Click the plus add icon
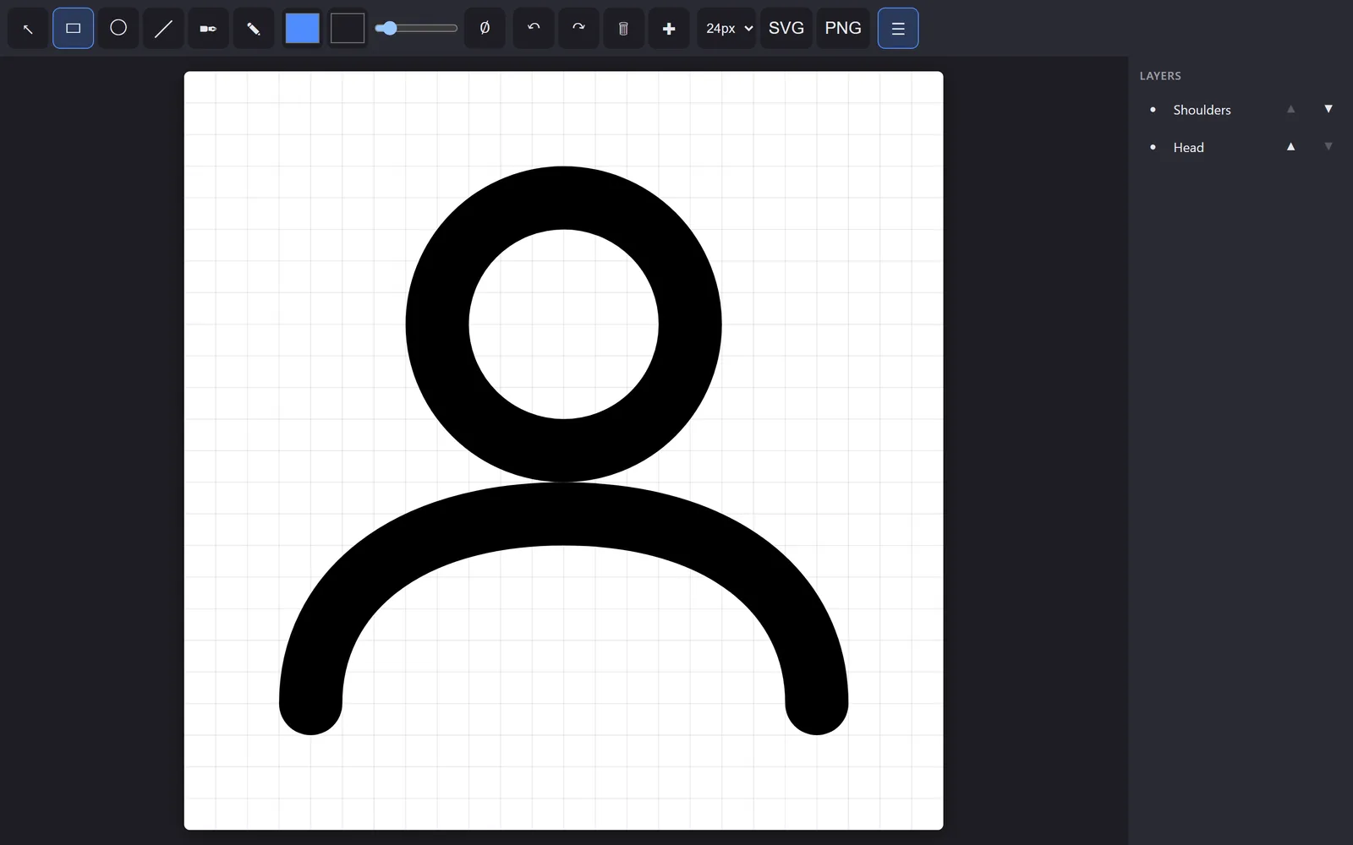Viewport: 1353px width, 845px height. pyautogui.click(x=669, y=29)
